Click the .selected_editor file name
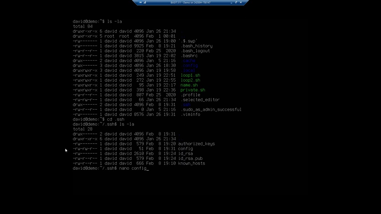Viewport: 381px width, 214px height. tap(200, 100)
